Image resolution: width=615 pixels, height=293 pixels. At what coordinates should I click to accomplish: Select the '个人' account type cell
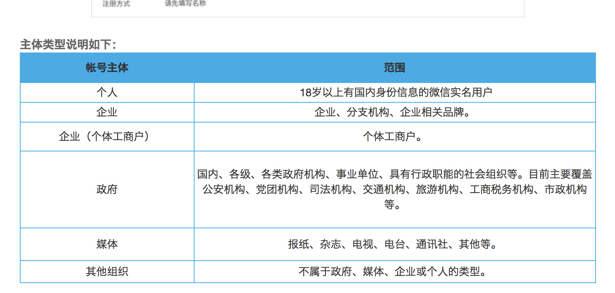click(x=107, y=92)
